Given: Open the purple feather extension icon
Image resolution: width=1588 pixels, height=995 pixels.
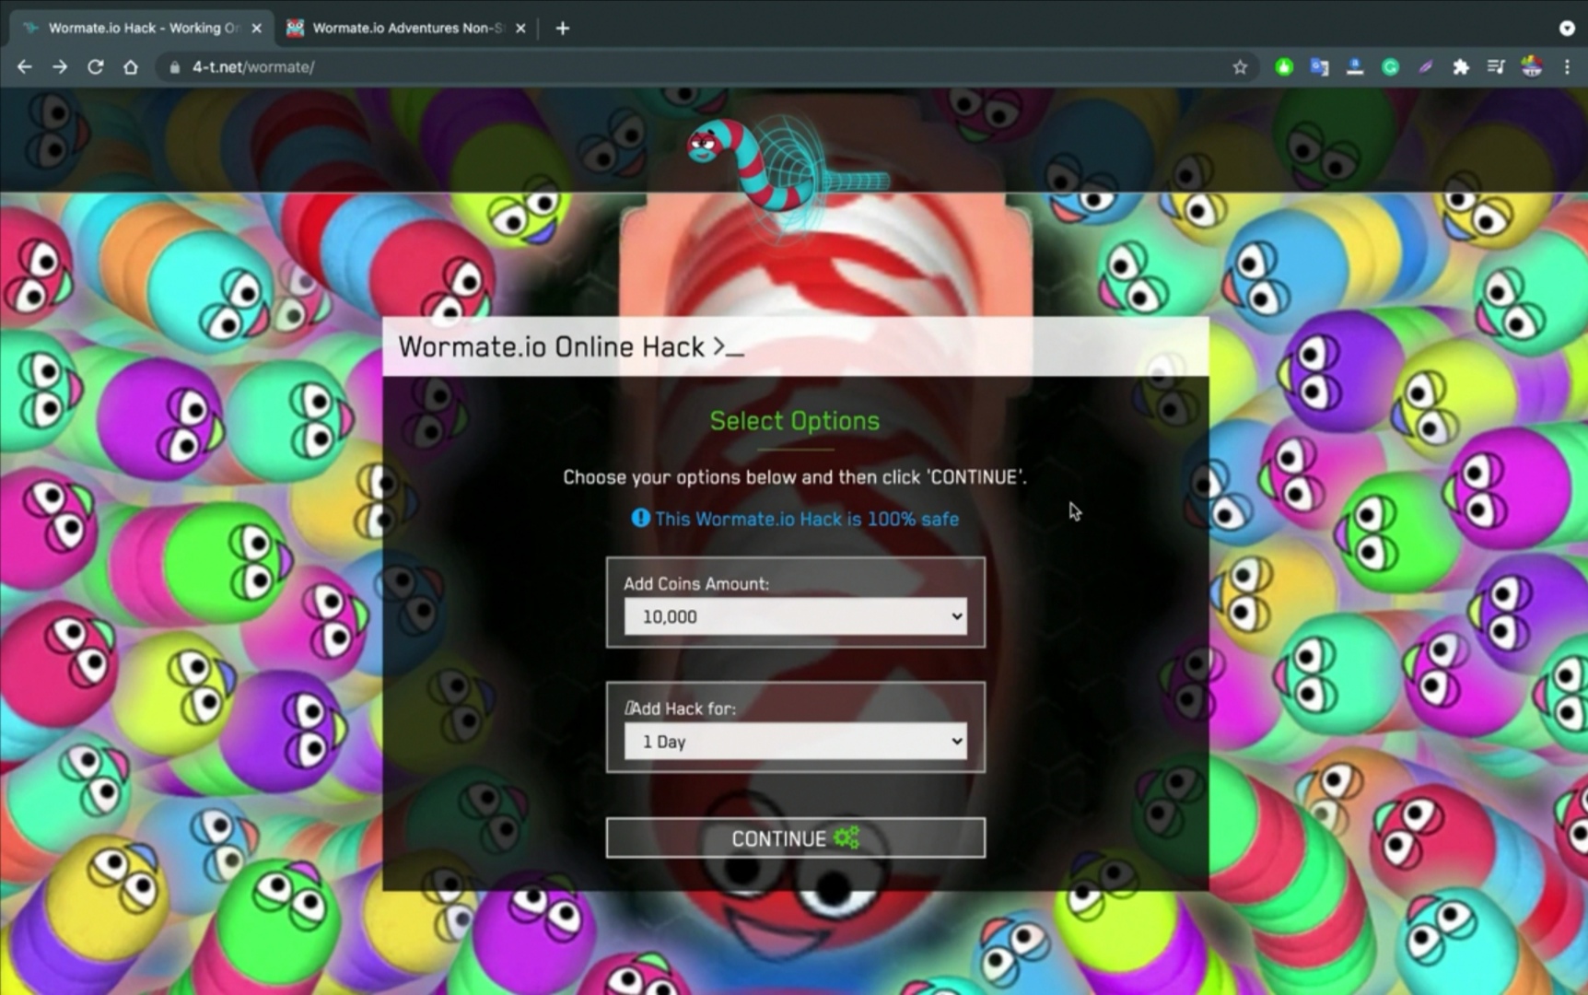Looking at the screenshot, I should 1426,67.
